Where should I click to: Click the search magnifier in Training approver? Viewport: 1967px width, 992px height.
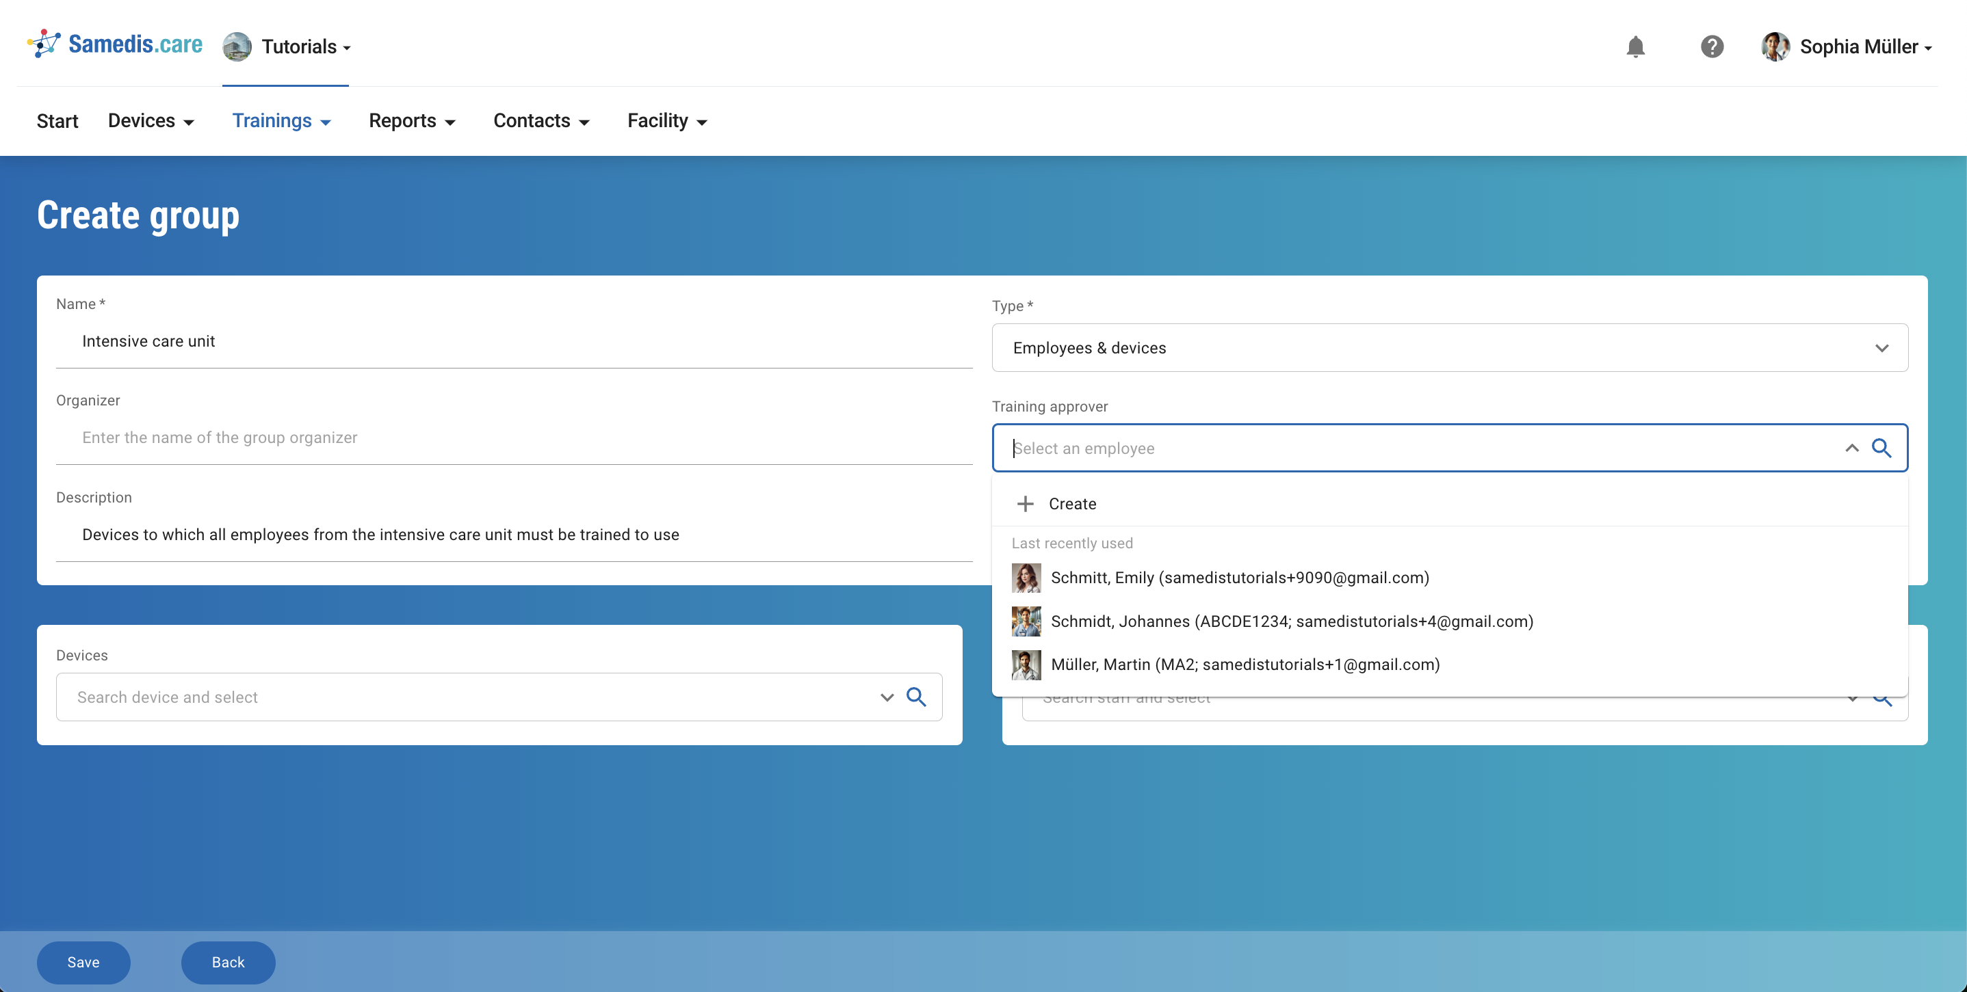pyautogui.click(x=1881, y=448)
